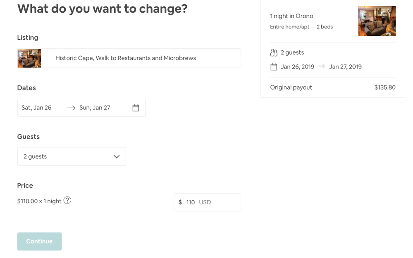Viewport: 413px width, 258px height.
Task: Click the Jan 27, 2019 summary date
Action: (x=345, y=67)
